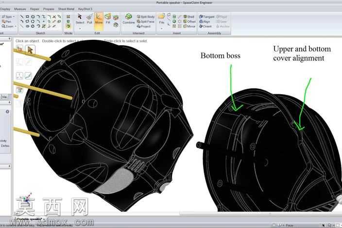
Task: Switch to Section mode icon in Mode group
Action: point(68,21)
